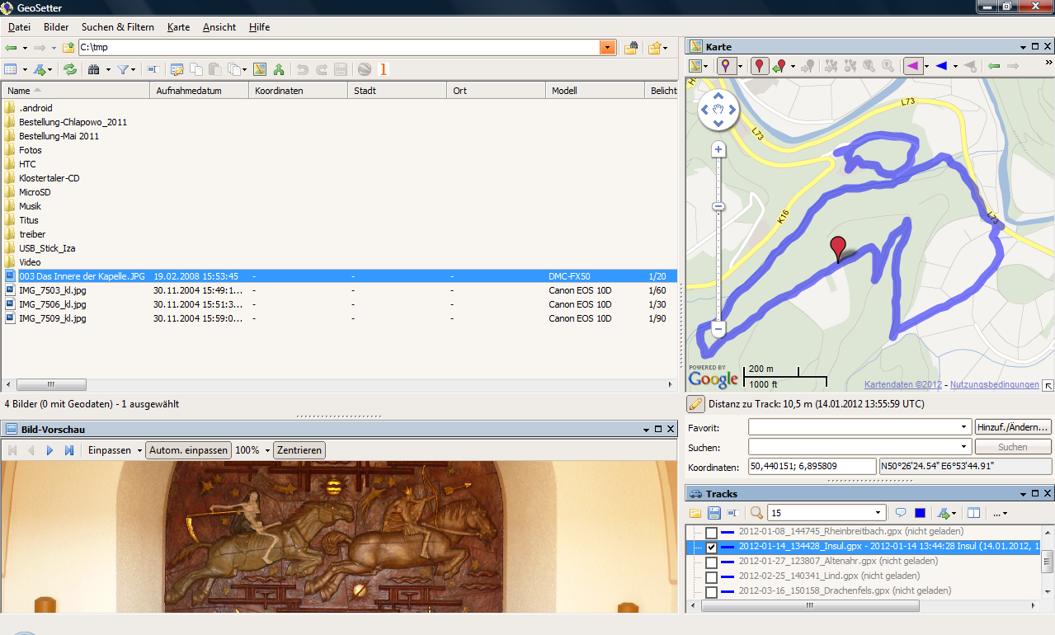The image size is (1055, 635).
Task: Click the Hinzuf./Ändern button
Action: click(x=1013, y=427)
